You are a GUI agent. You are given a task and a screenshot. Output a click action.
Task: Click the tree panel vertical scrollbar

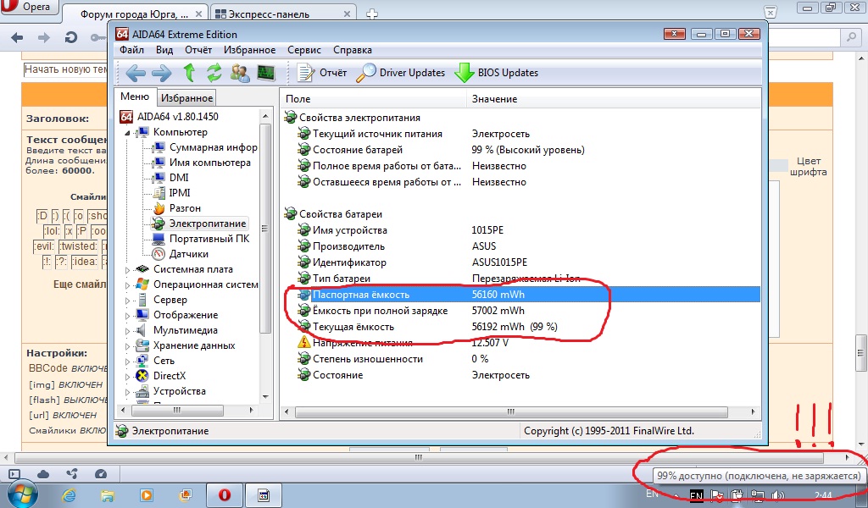click(x=265, y=254)
